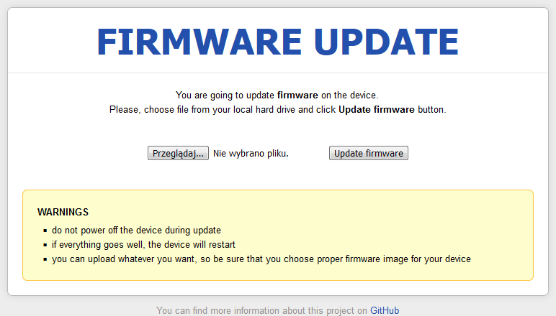Click bold 'Update firmware' text in instructions
556x316 pixels.
[376, 110]
